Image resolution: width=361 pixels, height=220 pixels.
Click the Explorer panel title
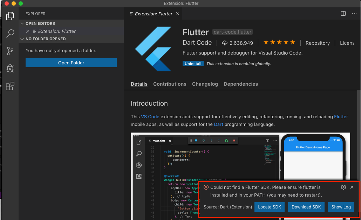[x=35, y=14]
